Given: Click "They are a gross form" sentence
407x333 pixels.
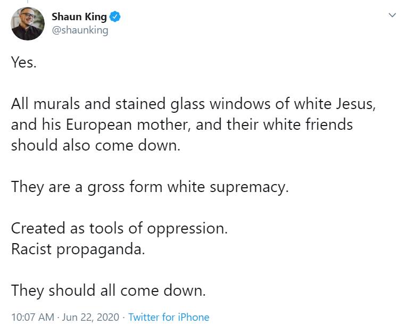Looking at the screenshot, I should (149, 187).
